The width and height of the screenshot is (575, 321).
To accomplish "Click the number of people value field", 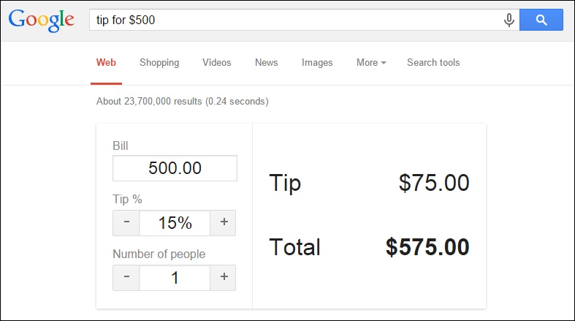I will [175, 278].
